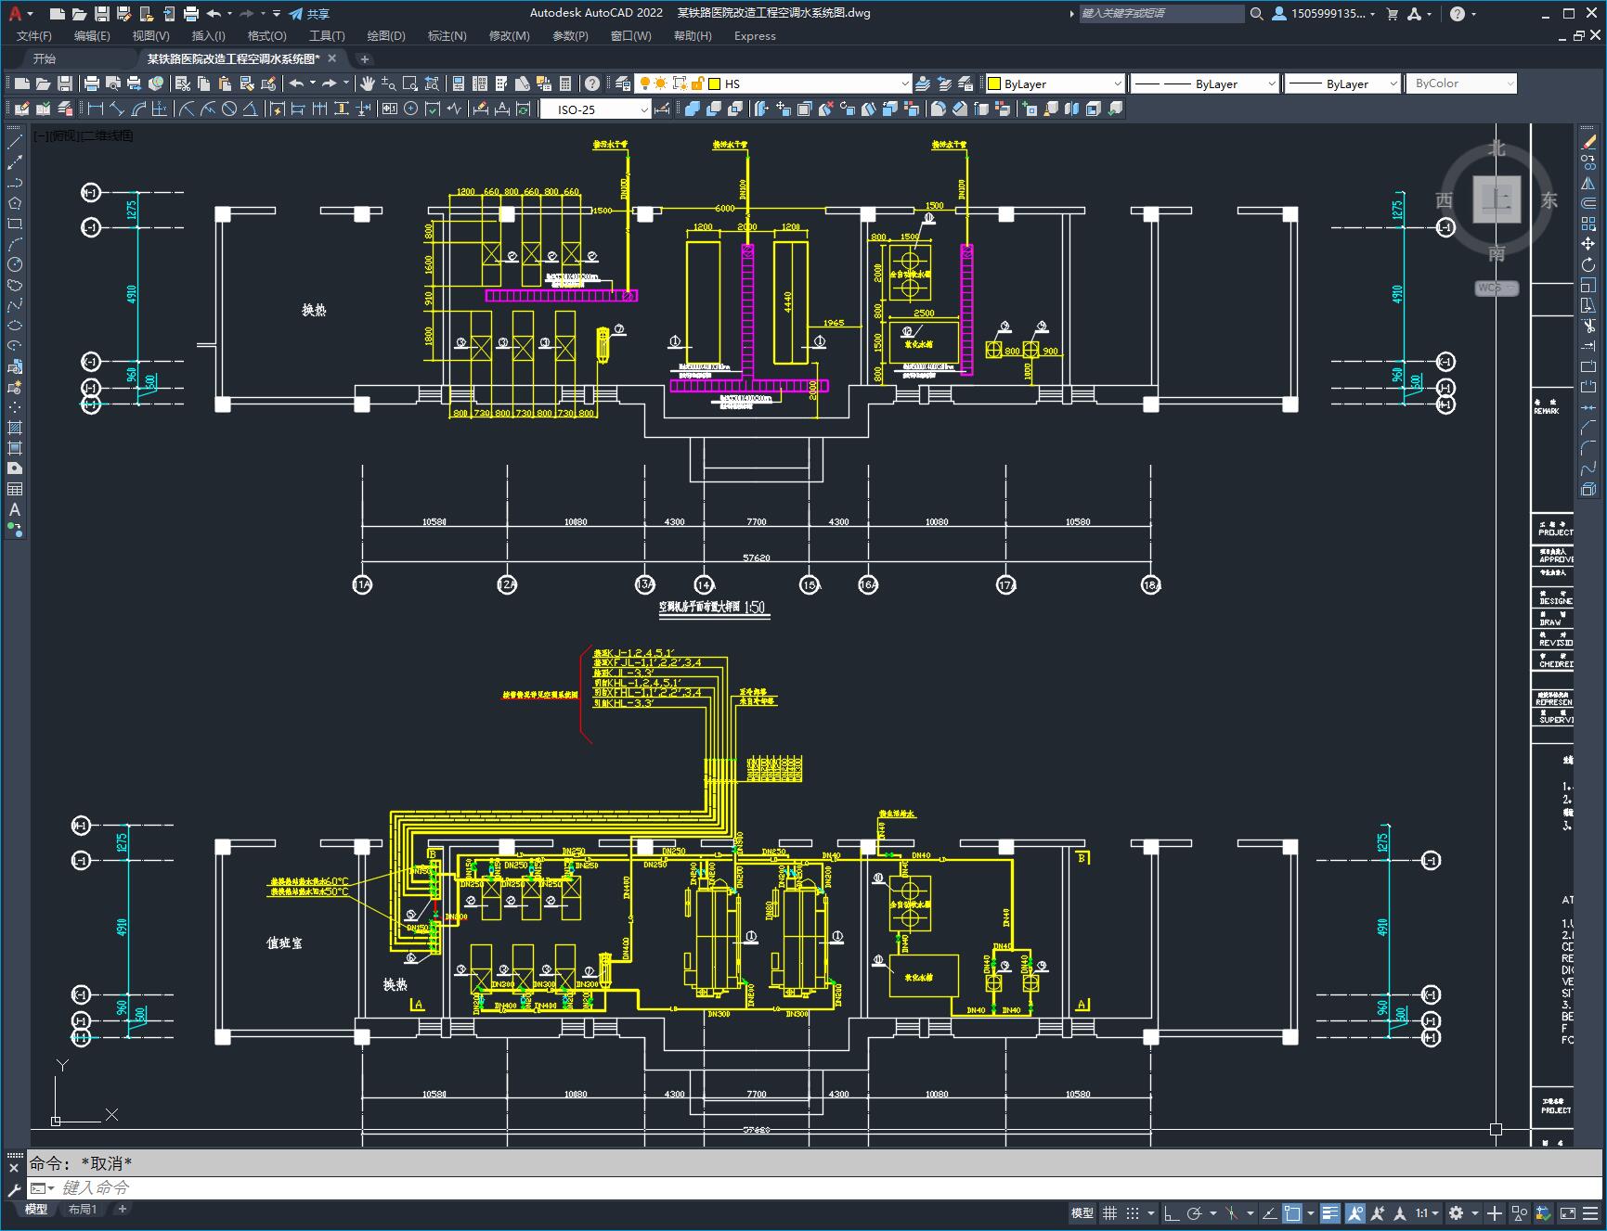Open the Express menu

pos(755,36)
